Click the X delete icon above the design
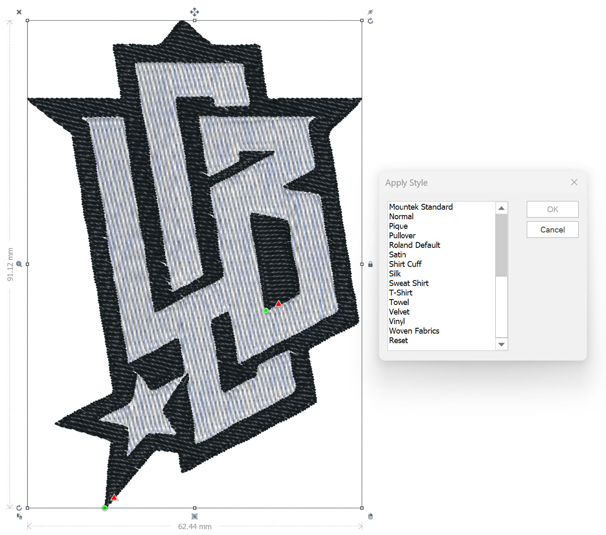606x535 pixels. point(19,12)
